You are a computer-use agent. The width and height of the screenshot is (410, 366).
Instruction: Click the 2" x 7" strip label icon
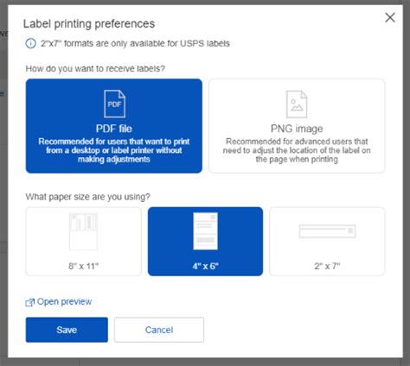tap(327, 231)
